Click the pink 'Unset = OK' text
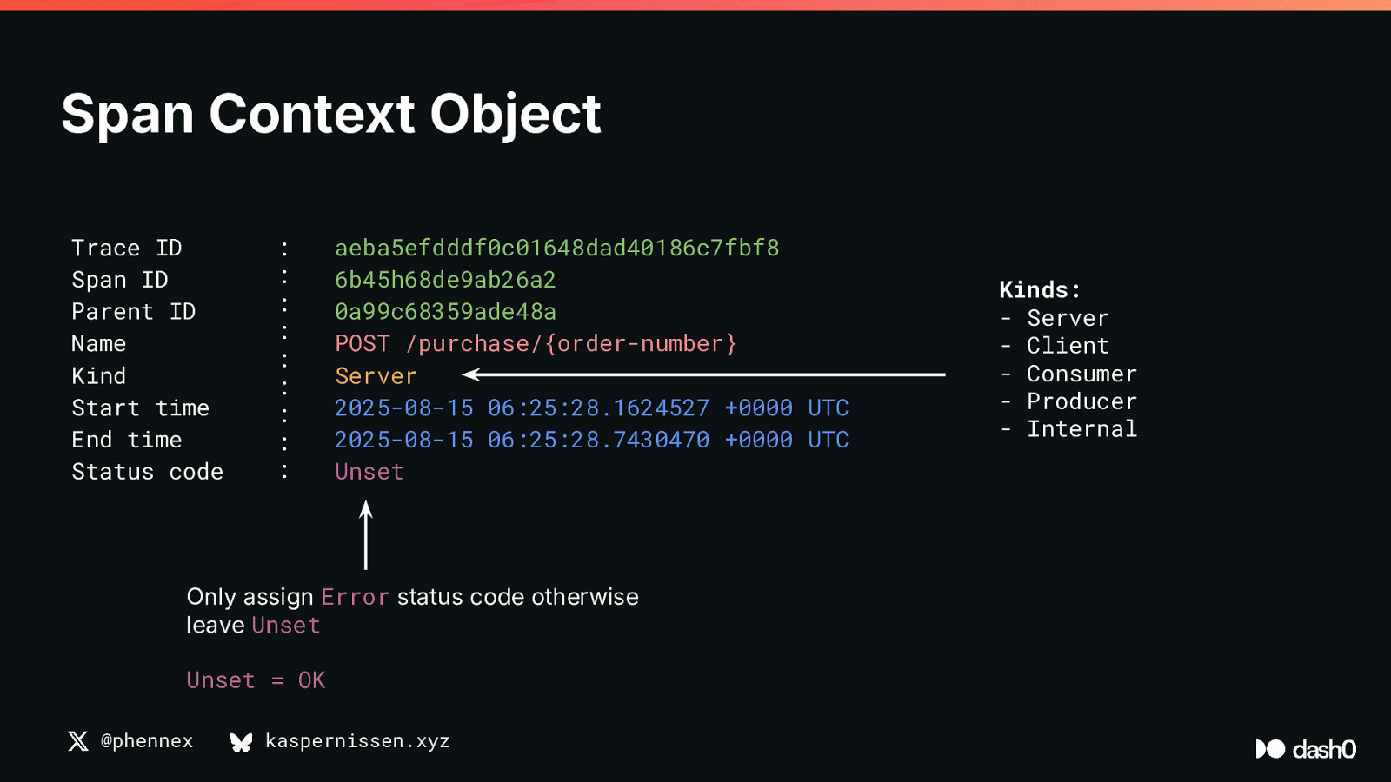 click(256, 680)
